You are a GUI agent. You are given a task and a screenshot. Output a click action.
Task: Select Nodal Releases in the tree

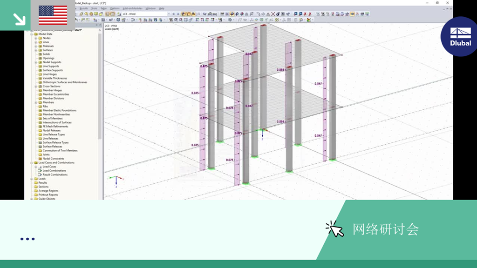[52, 130]
